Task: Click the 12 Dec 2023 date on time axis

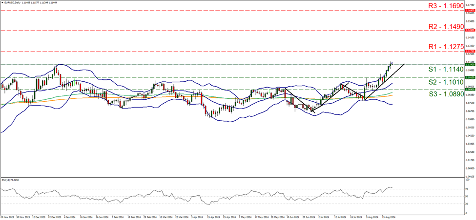Action: (40, 217)
